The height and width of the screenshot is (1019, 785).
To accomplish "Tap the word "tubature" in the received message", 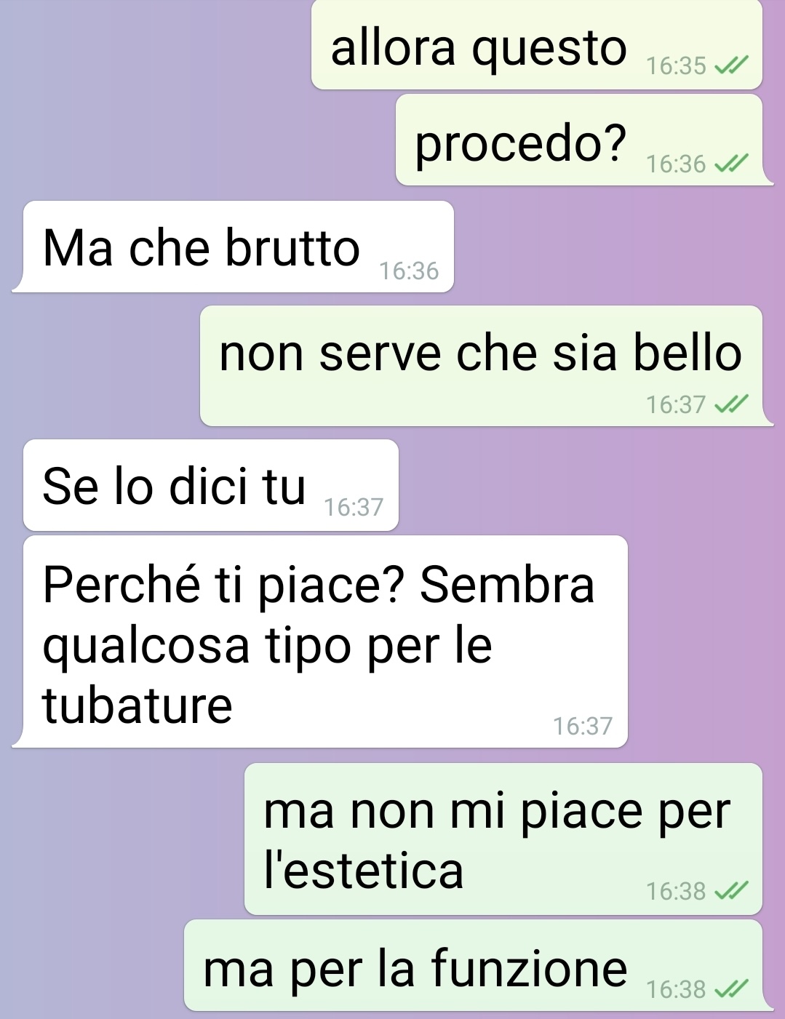I will (x=138, y=706).
